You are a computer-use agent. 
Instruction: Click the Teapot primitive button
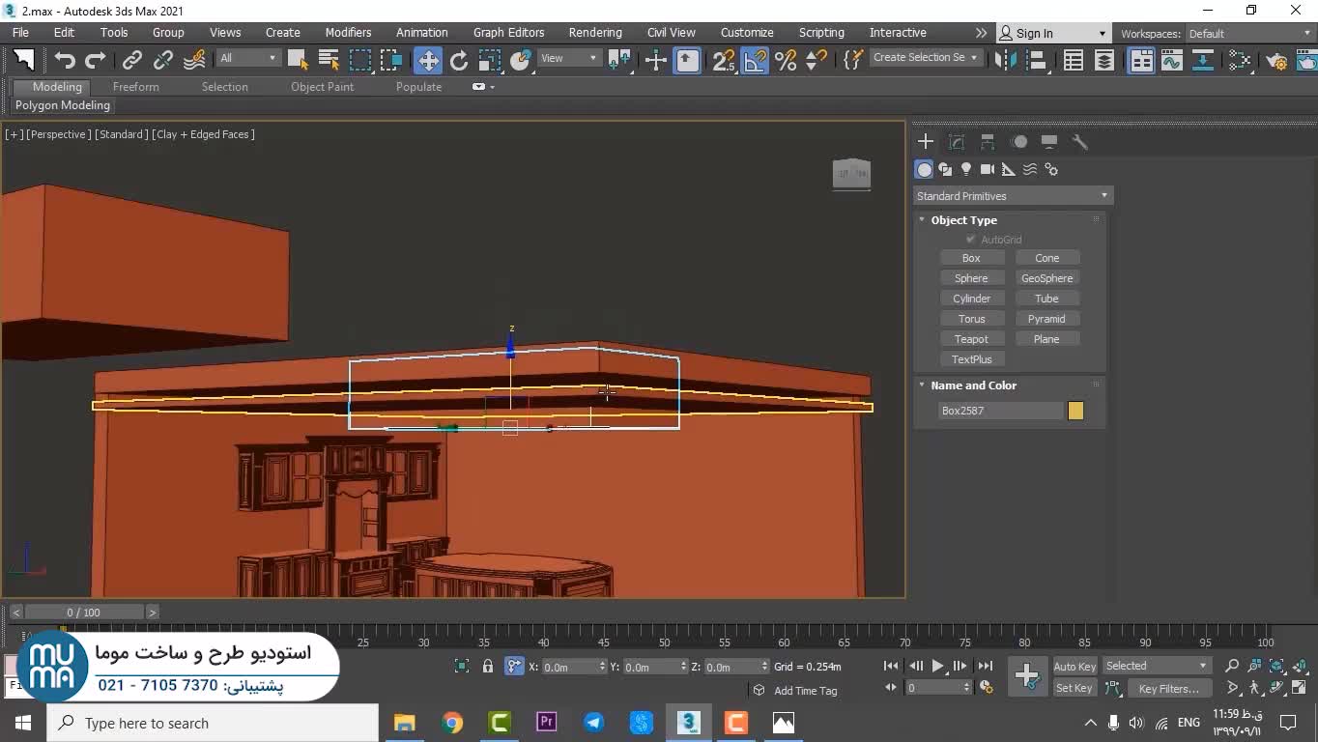click(971, 339)
